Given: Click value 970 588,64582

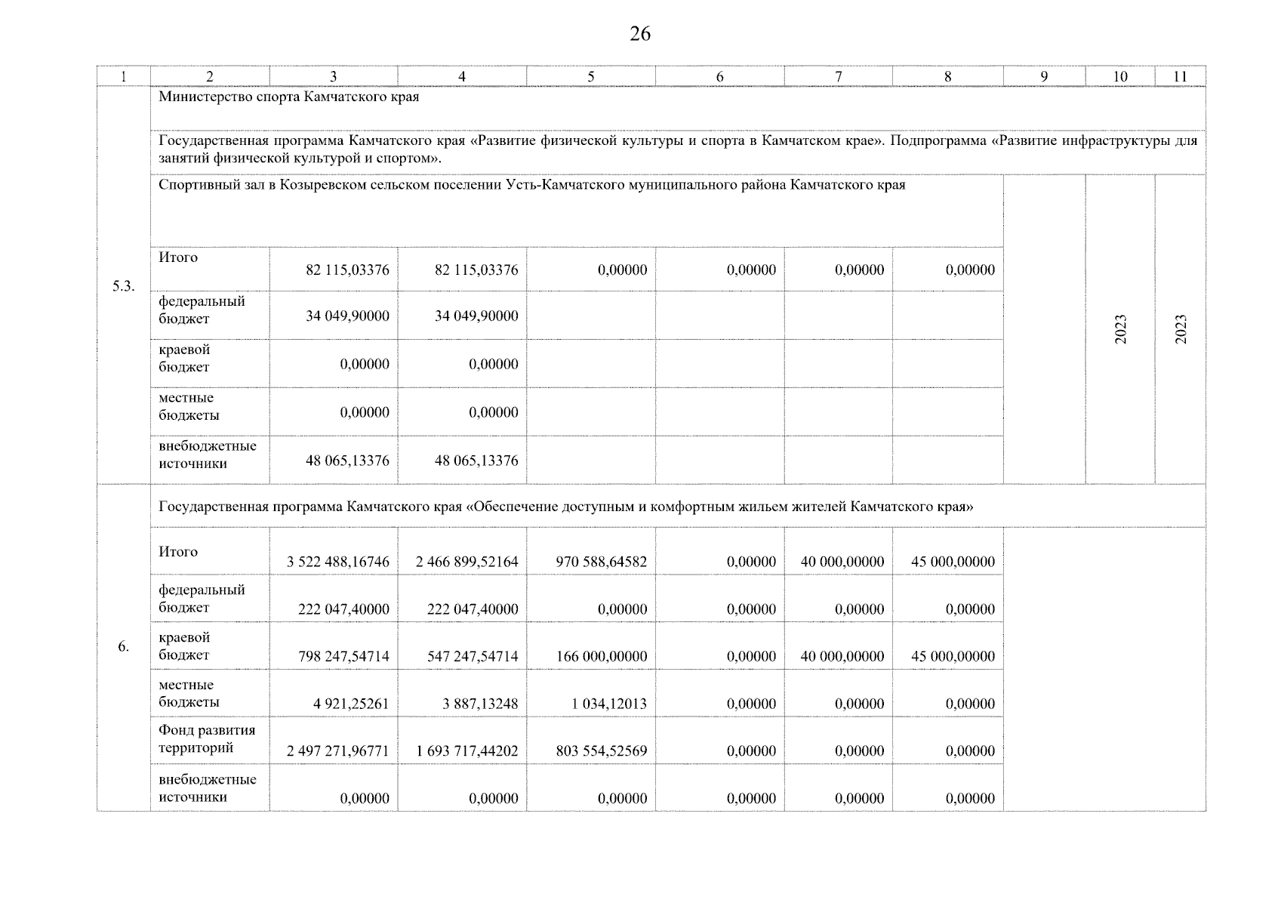Looking at the screenshot, I should point(602,562).
